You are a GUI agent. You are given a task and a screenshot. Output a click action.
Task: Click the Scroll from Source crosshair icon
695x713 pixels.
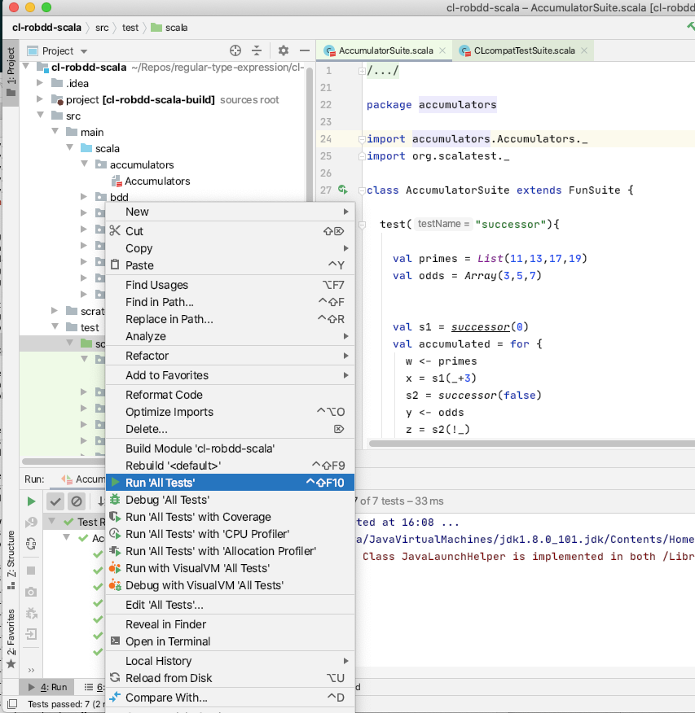235,50
